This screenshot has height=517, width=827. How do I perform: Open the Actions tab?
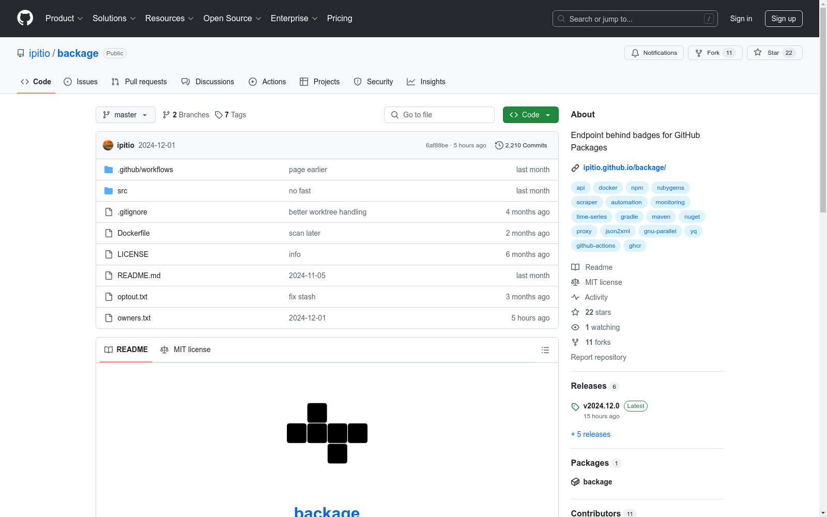tap(267, 82)
